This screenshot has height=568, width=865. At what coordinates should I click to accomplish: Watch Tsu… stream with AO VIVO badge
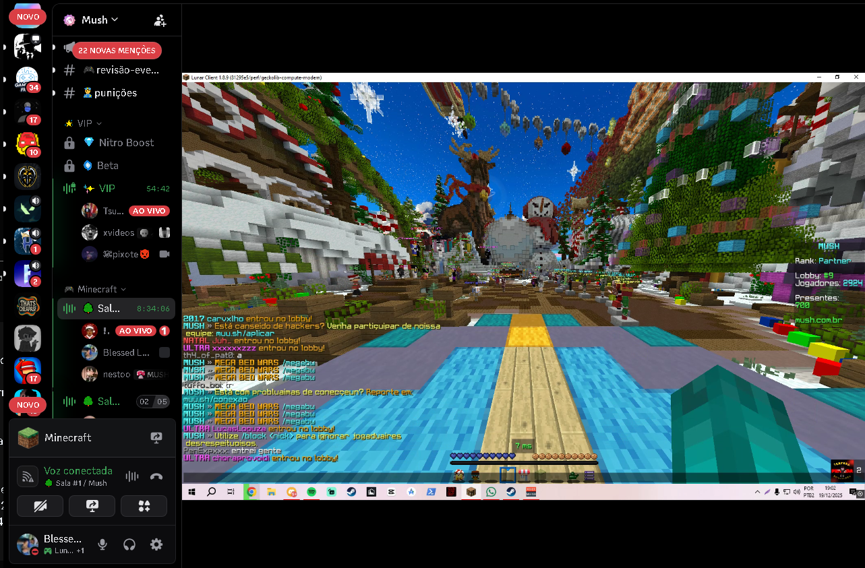pyautogui.click(x=125, y=211)
